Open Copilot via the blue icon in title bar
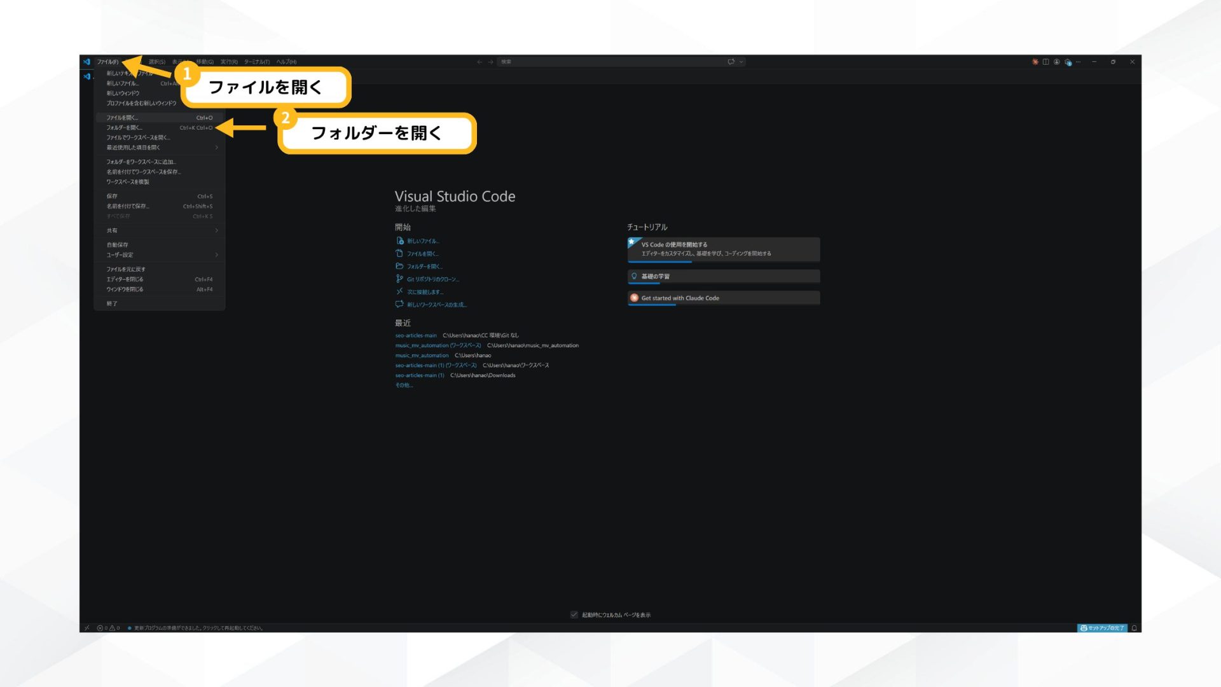 click(1067, 62)
